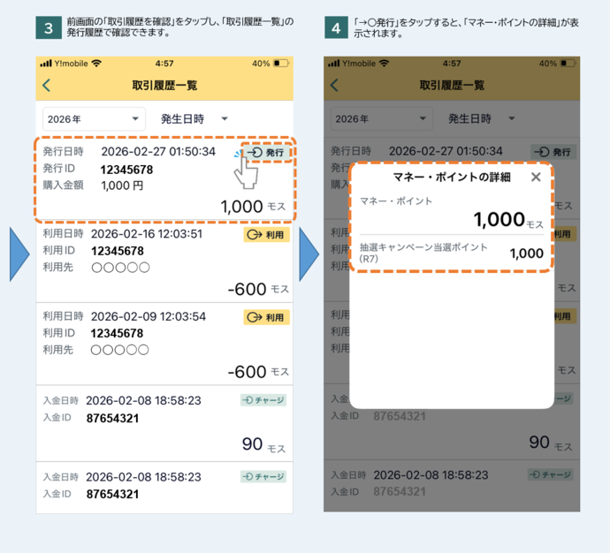The image size is (610, 553).
Task: Tap back chevron in left phone header
Action: 46,85
